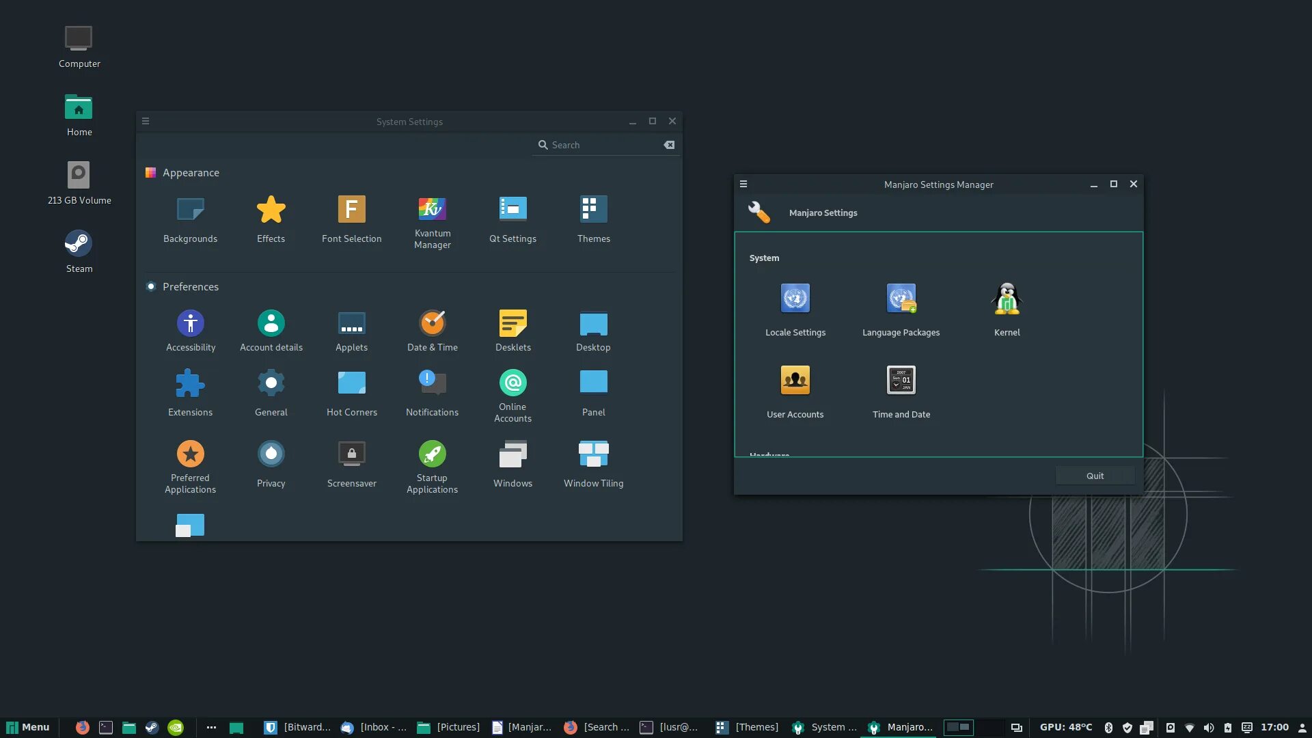Clear the search field with backspace icon
Viewport: 1312px width, 738px height.
point(669,145)
